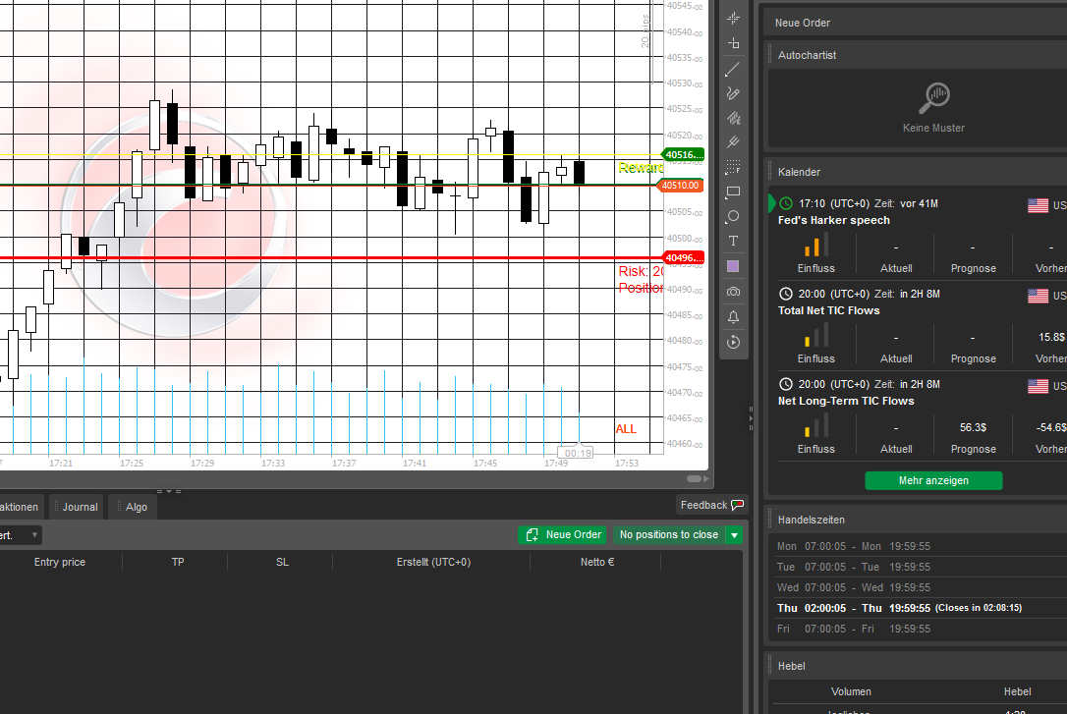Click the 56.3$ Prognose value
The width and height of the screenshot is (1067, 714).
click(973, 427)
